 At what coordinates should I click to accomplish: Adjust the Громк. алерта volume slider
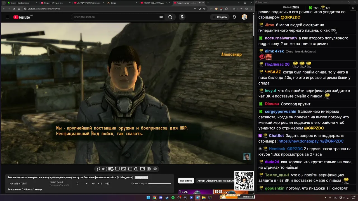(x=159, y=184)
